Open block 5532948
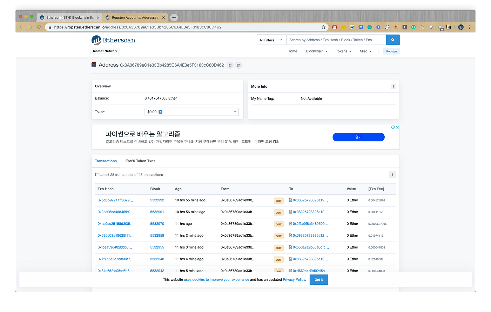This screenshot has height=312, width=491. click(157, 259)
